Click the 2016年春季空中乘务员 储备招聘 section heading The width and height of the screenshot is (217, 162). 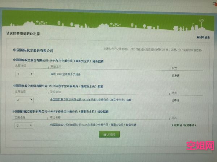click(60, 112)
